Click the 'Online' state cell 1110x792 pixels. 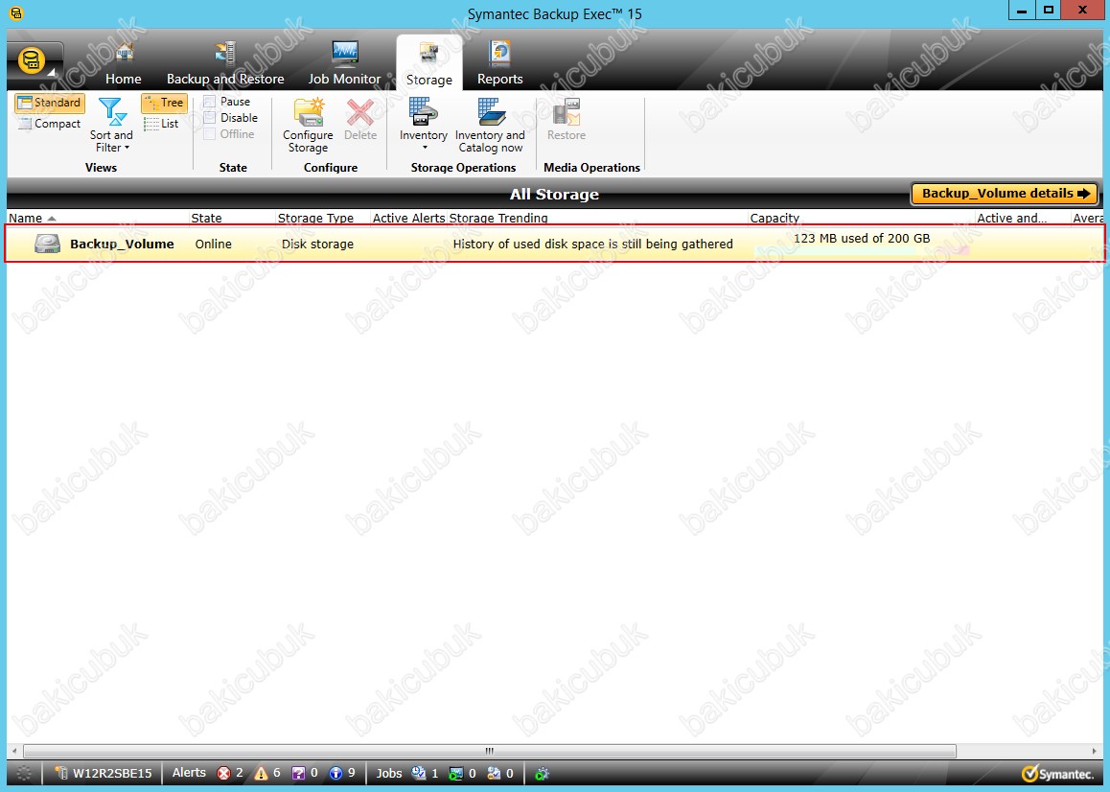click(x=213, y=244)
